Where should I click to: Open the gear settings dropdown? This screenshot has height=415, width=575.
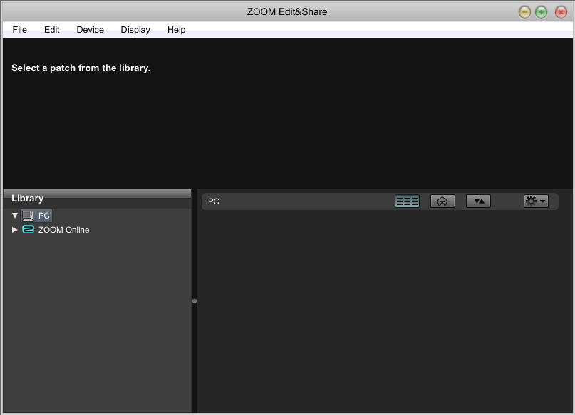(535, 201)
